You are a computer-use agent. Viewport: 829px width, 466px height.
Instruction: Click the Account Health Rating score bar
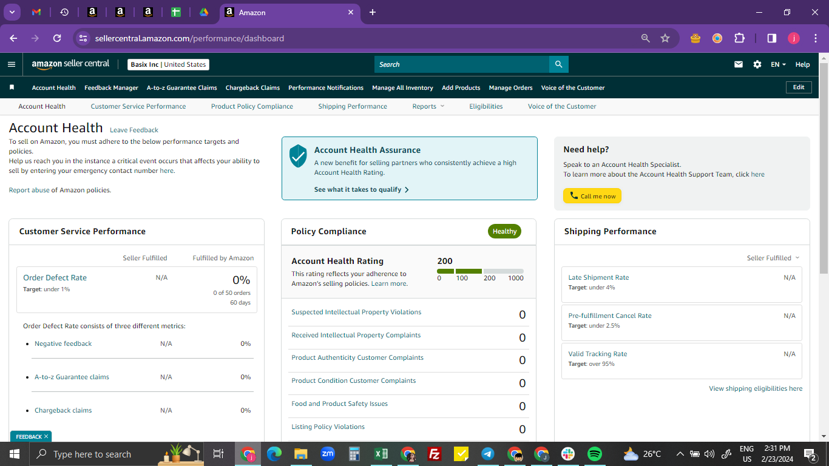[480, 271]
